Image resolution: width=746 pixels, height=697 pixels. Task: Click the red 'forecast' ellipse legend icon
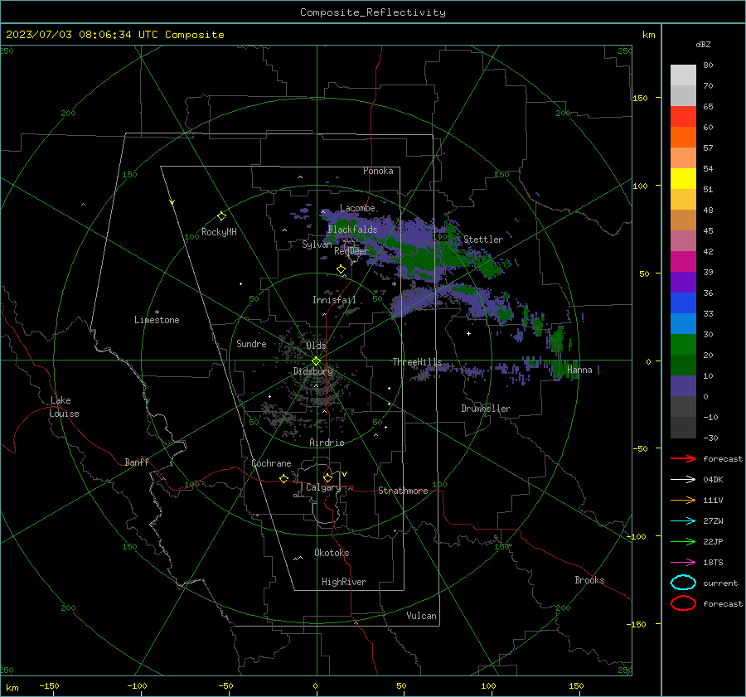(683, 603)
